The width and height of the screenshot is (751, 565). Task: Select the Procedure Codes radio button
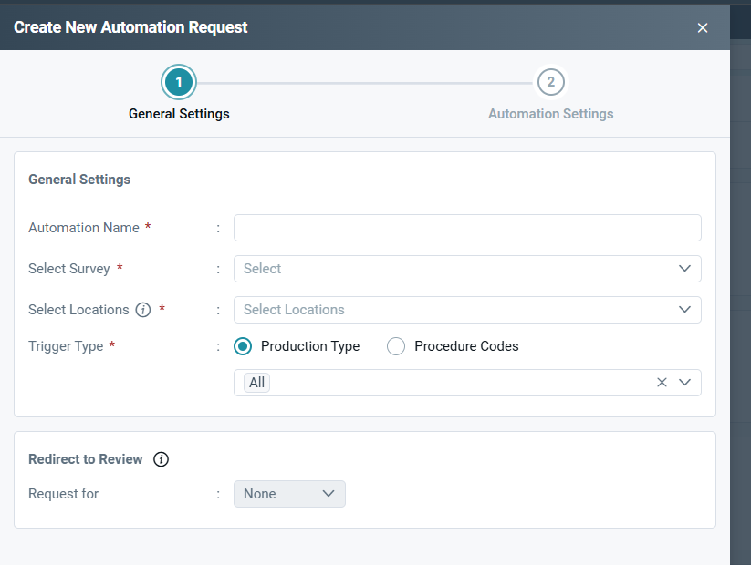396,346
